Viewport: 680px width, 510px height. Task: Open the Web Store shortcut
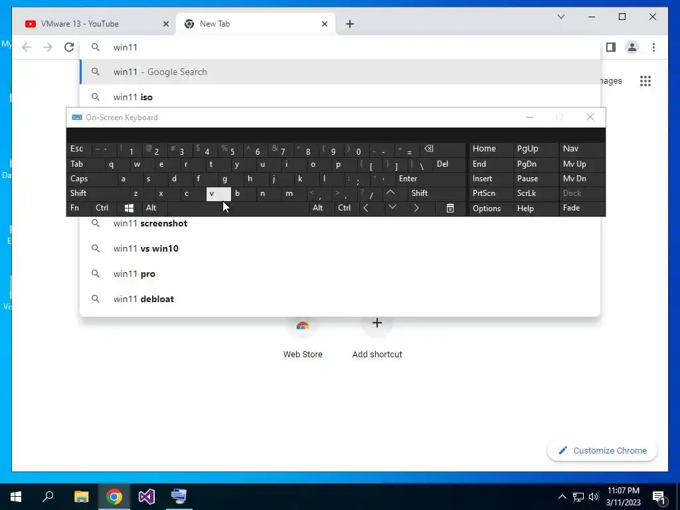tap(303, 339)
